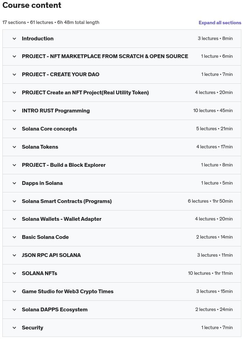Expand chevron for Create an NFT Project

tap(14, 93)
